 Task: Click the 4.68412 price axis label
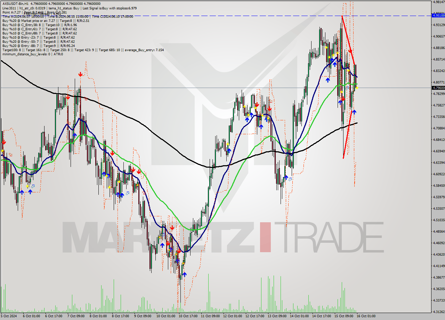[x=439, y=140]
